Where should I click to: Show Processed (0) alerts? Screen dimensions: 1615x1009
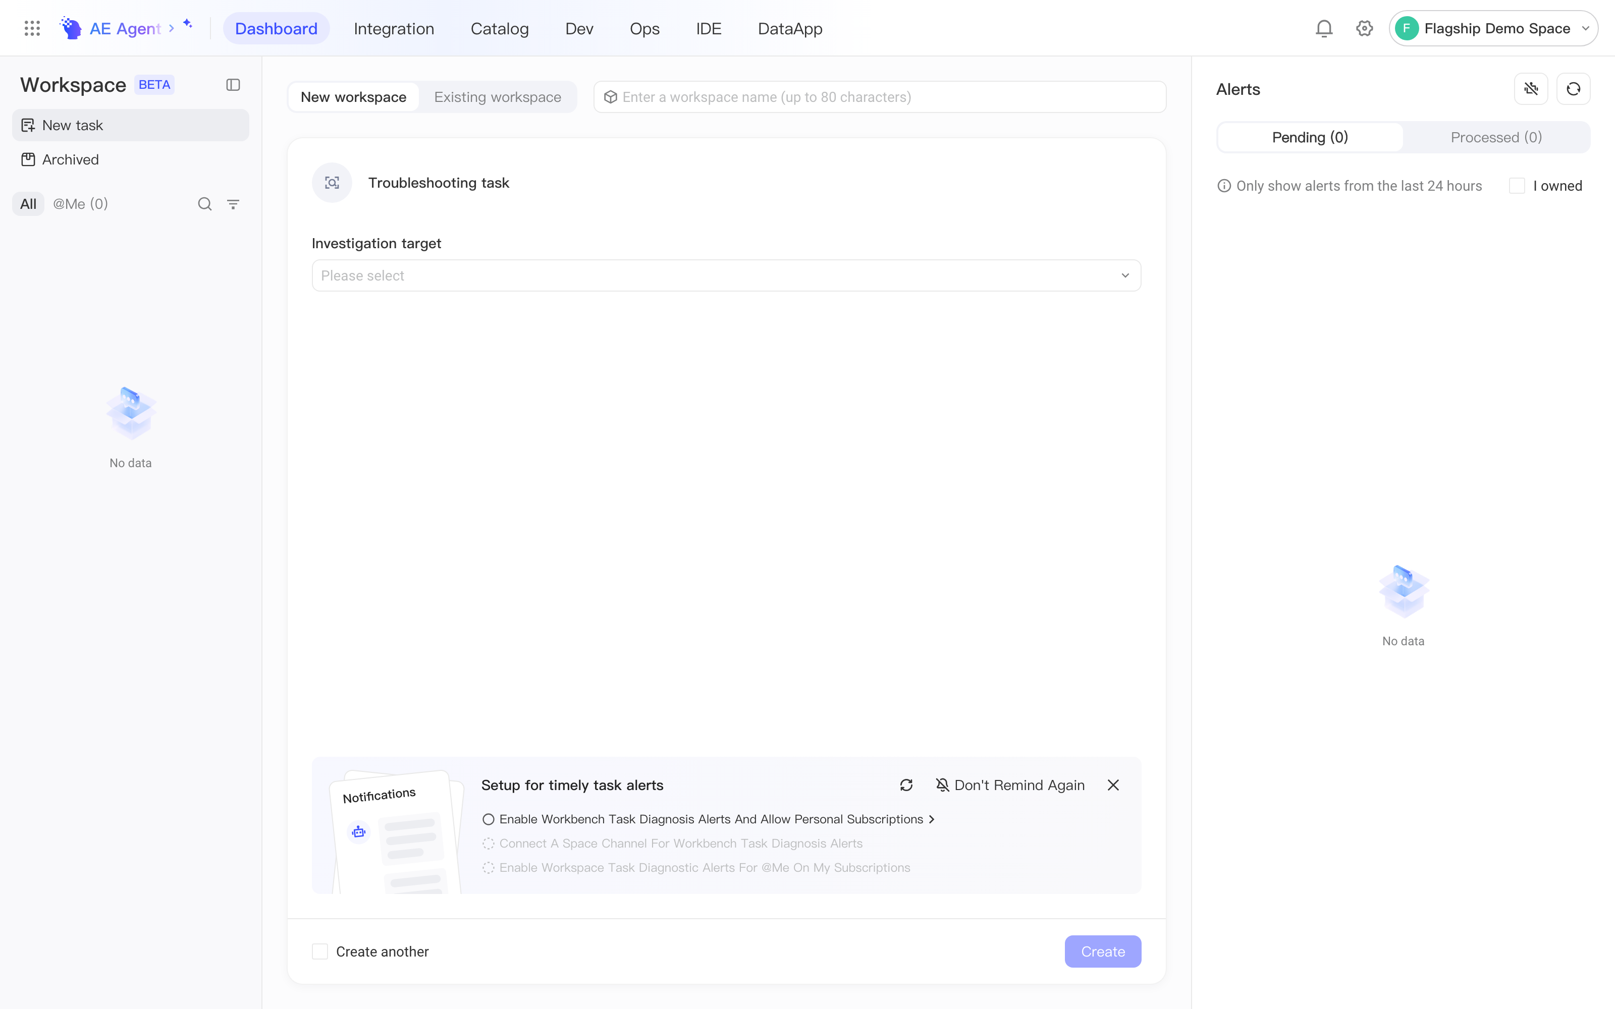(x=1496, y=137)
